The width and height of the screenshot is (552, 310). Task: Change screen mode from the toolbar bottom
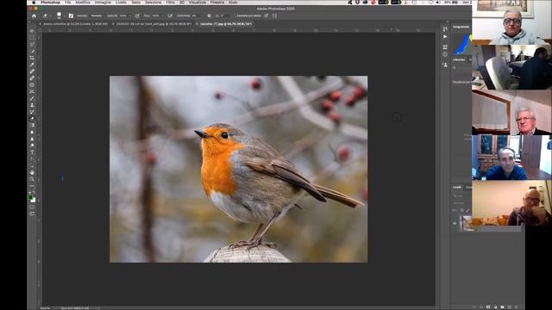(x=32, y=214)
